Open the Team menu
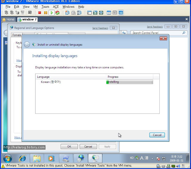The image size is (191, 169). (45, 7)
